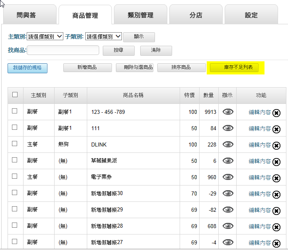Toggle the eye icon for 電子票券
This screenshot has height=250, width=288.
tap(228, 177)
